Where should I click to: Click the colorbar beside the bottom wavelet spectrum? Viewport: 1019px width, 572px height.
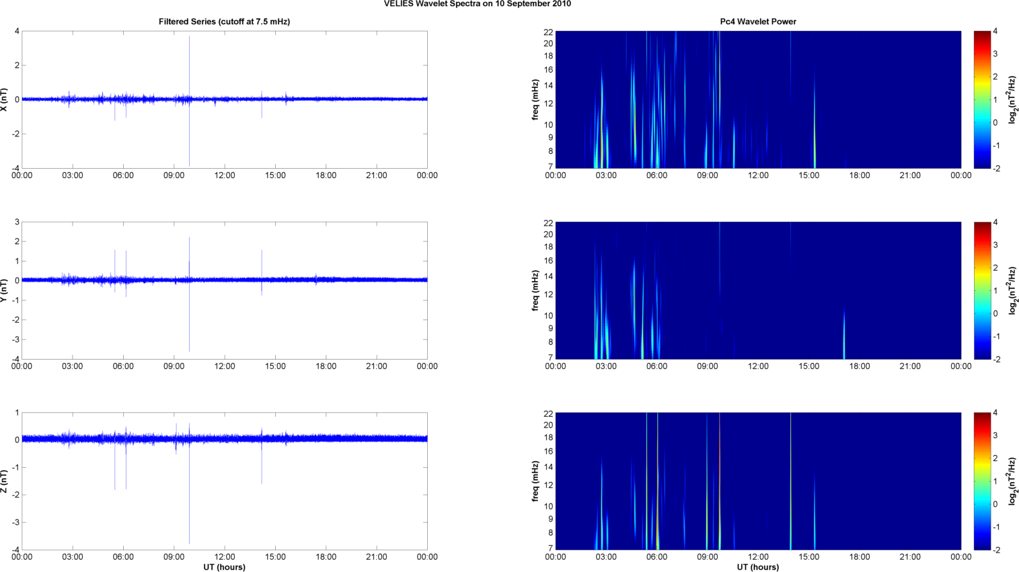pos(982,481)
